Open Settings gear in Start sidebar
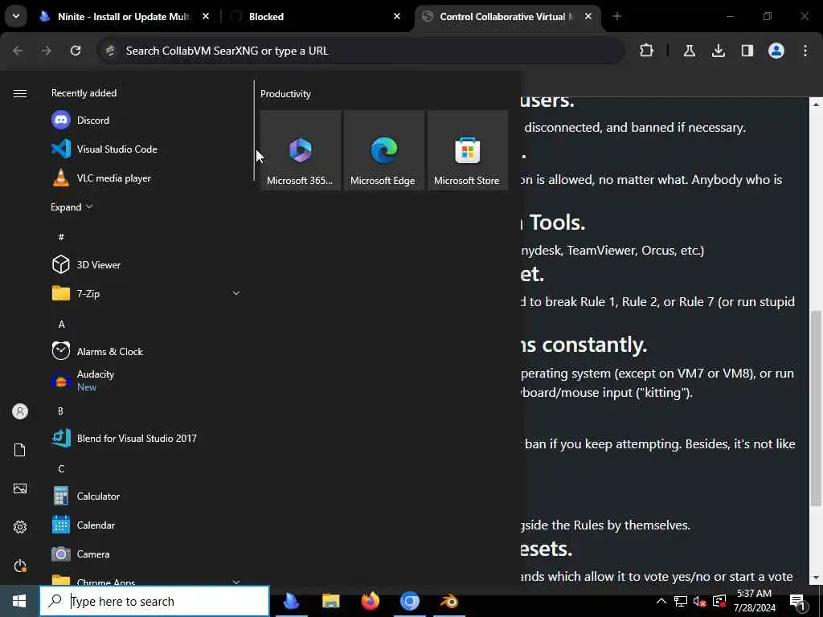823x617 pixels. click(x=20, y=527)
